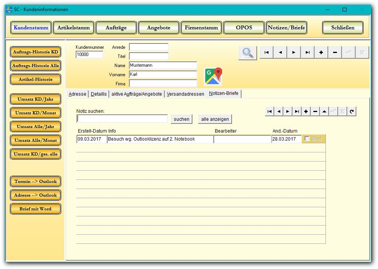
Task: Add a new note with plus icon
Action: coord(306,111)
